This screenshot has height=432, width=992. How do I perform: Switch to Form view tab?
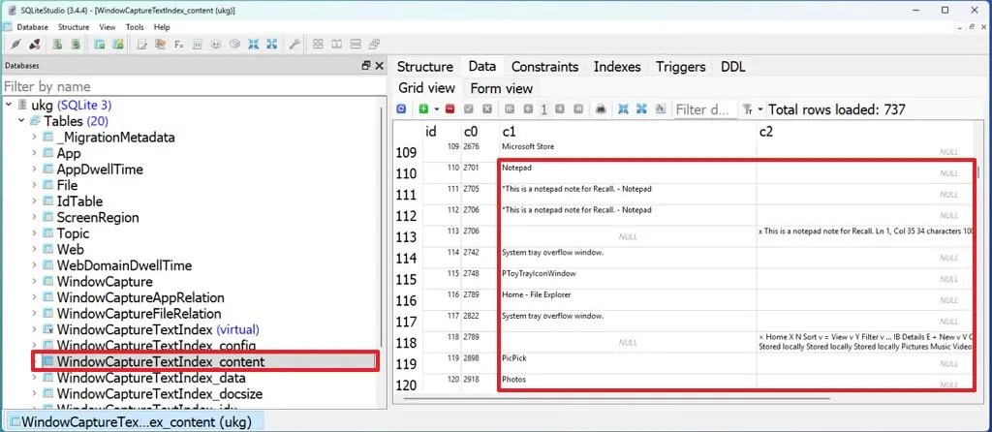coord(502,88)
